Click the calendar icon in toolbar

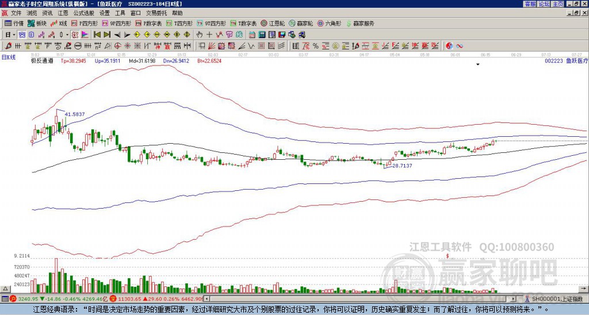(x=253, y=35)
